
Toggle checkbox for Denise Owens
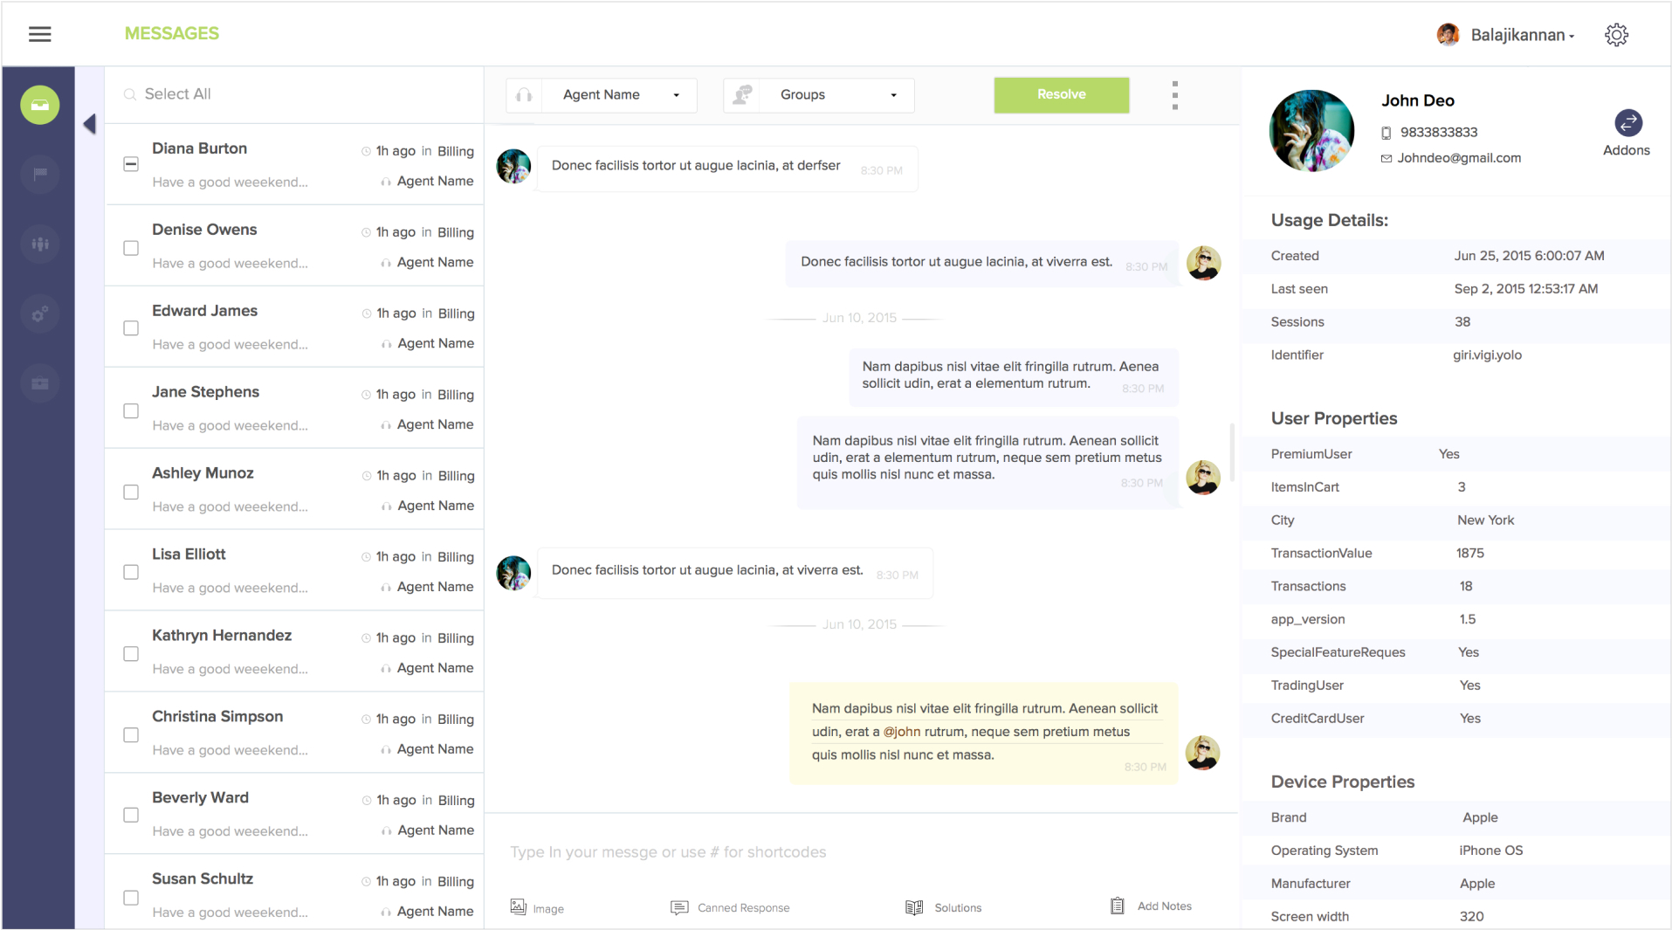(x=131, y=248)
